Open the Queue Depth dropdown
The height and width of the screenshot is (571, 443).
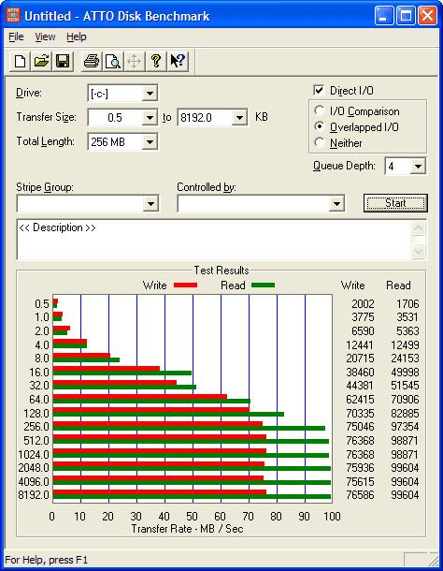pyautogui.click(x=418, y=167)
